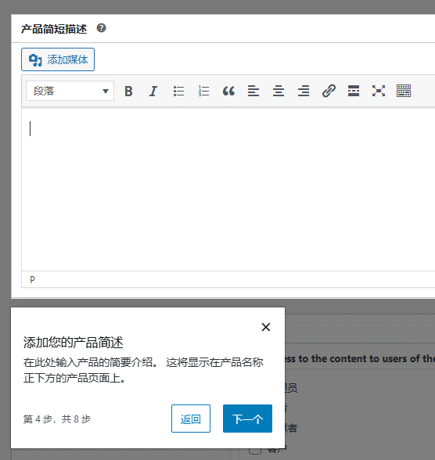Open the 段落 format dropdown
The width and height of the screenshot is (435, 460).
[x=70, y=91]
